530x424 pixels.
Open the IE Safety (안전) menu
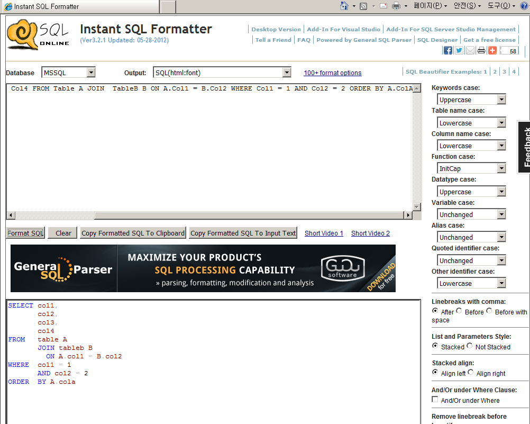[467, 6]
